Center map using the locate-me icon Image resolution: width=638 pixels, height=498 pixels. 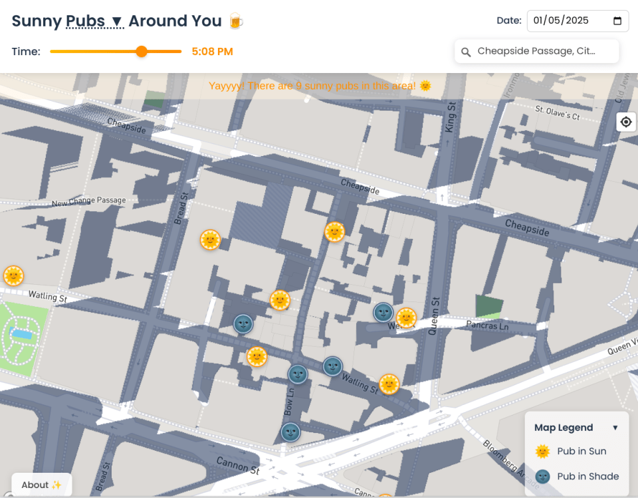point(625,122)
